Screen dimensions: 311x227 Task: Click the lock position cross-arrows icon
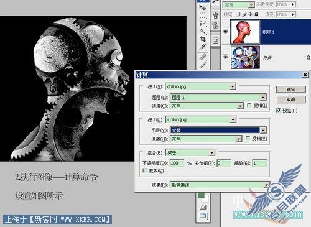click(250, 14)
